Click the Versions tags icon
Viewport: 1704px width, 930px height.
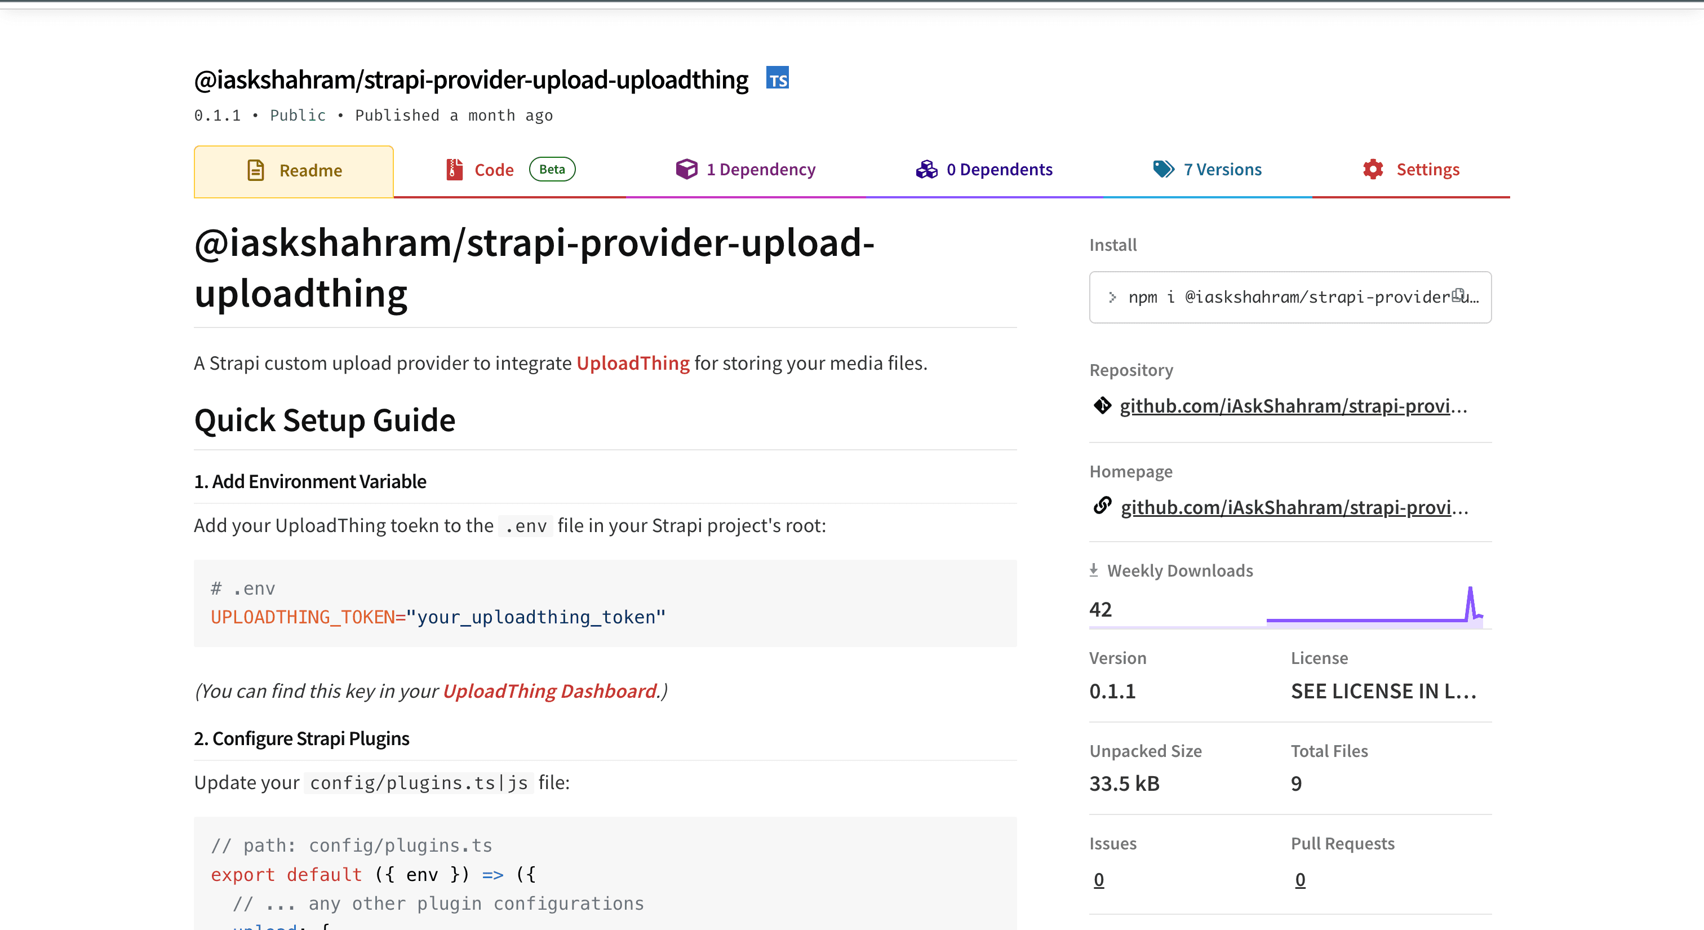pos(1164,169)
